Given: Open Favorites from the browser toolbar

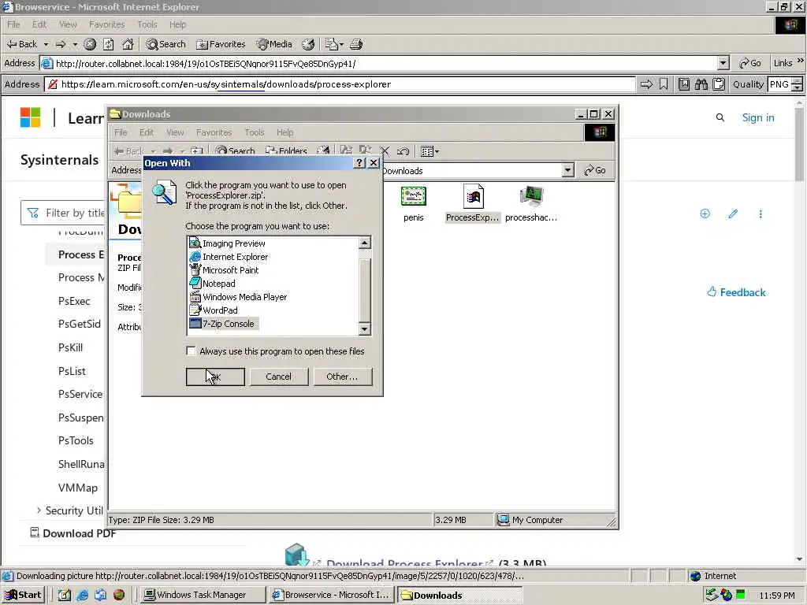Looking at the screenshot, I should 221,44.
